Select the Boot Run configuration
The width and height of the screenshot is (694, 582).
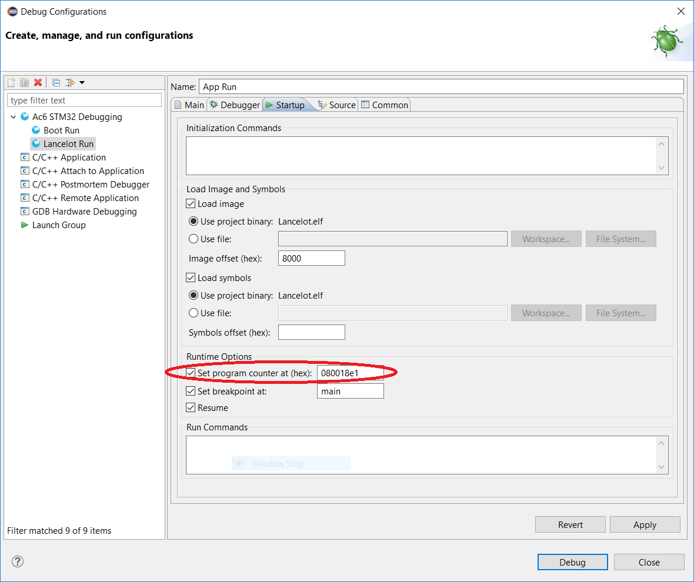[61, 130]
